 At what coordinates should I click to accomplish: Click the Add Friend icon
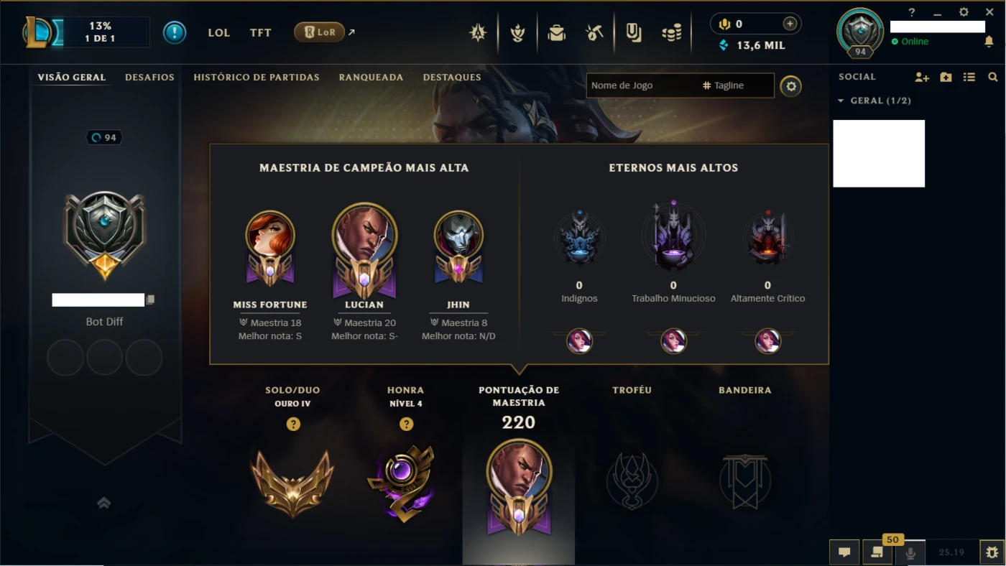coord(922,77)
